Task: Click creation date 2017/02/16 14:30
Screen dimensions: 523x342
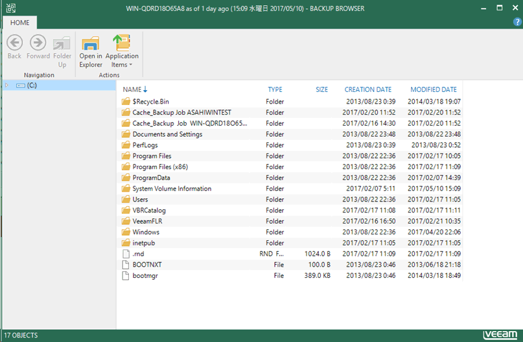Action: pos(369,123)
